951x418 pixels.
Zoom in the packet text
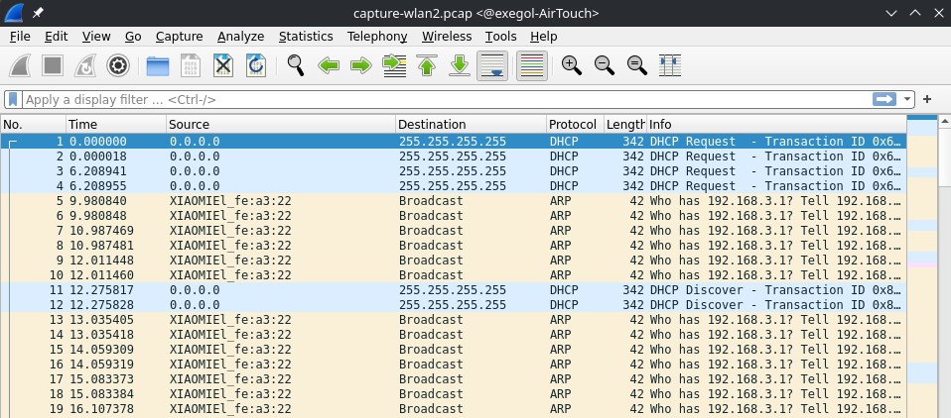click(571, 66)
